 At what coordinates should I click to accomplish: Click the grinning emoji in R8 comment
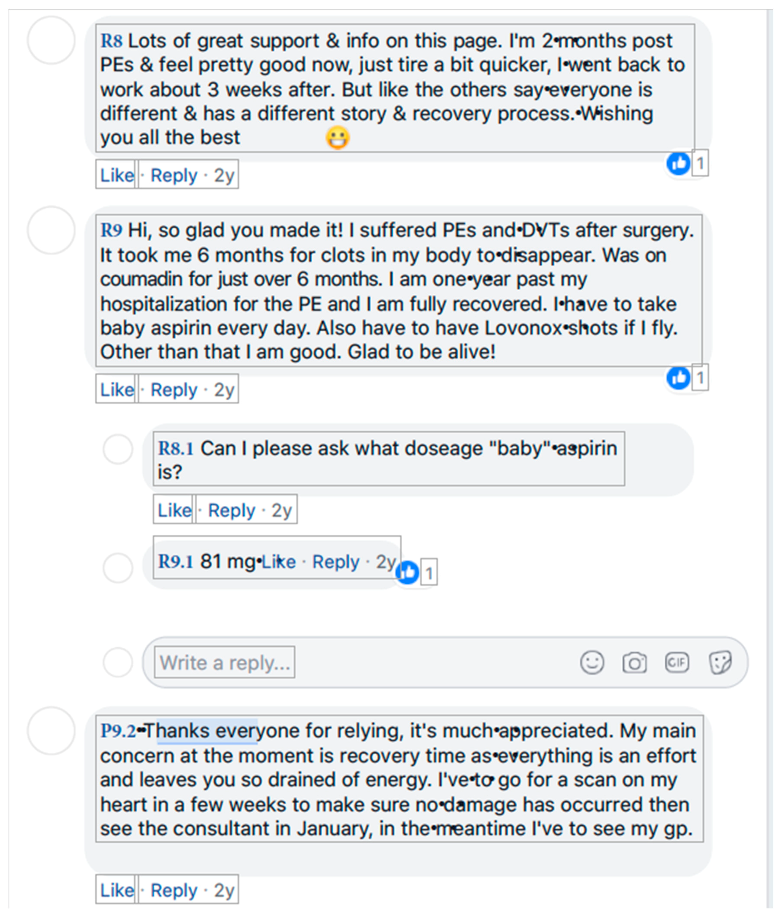coord(337,137)
